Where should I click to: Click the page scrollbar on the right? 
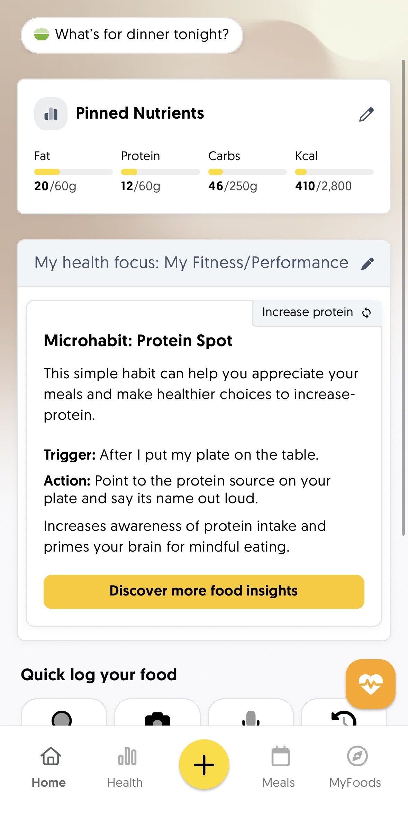point(403,297)
